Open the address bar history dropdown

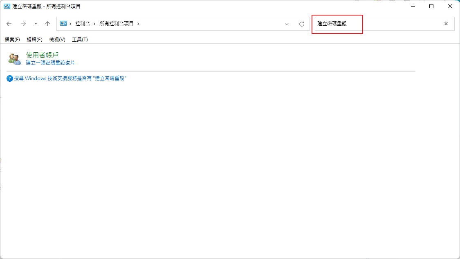[287, 24]
